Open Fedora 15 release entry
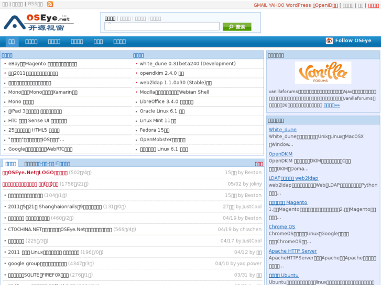The image size is (381, 285). [155, 130]
